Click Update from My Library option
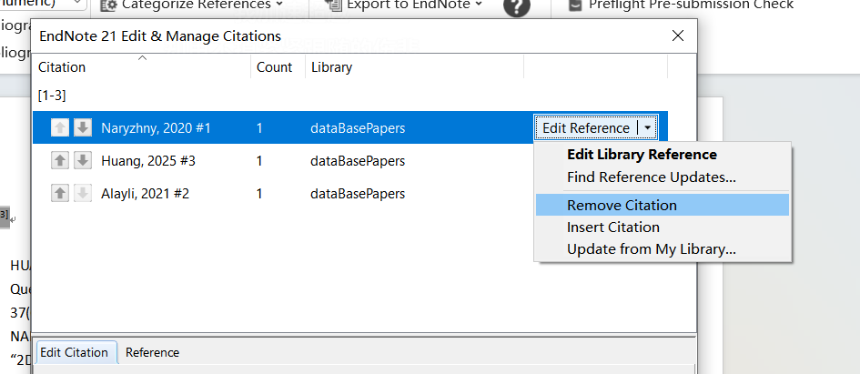The image size is (860, 374). 651,249
